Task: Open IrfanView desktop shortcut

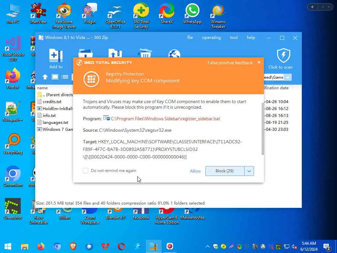Action: [x=38, y=13]
